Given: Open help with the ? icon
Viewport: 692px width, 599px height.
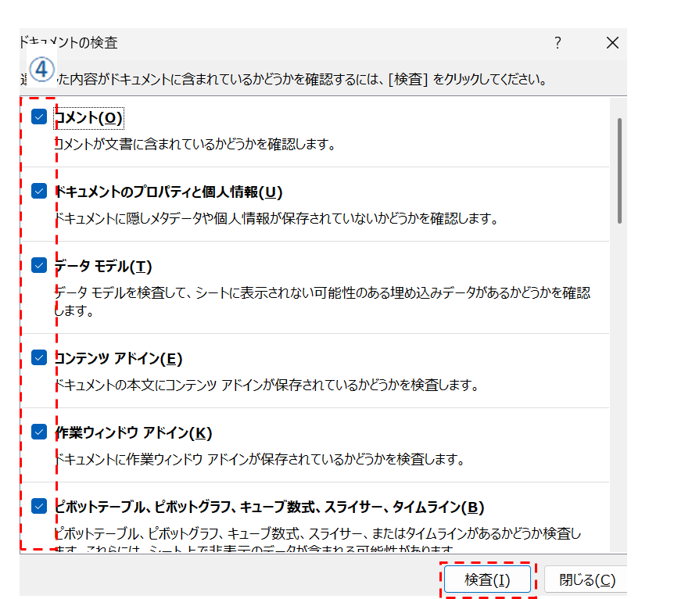Looking at the screenshot, I should pyautogui.click(x=558, y=43).
